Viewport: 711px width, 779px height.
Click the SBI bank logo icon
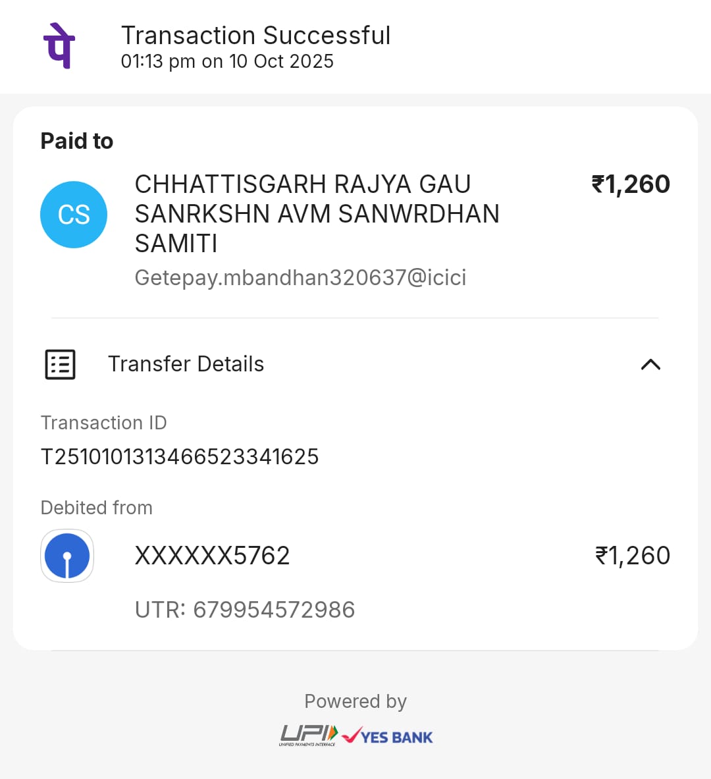[67, 556]
